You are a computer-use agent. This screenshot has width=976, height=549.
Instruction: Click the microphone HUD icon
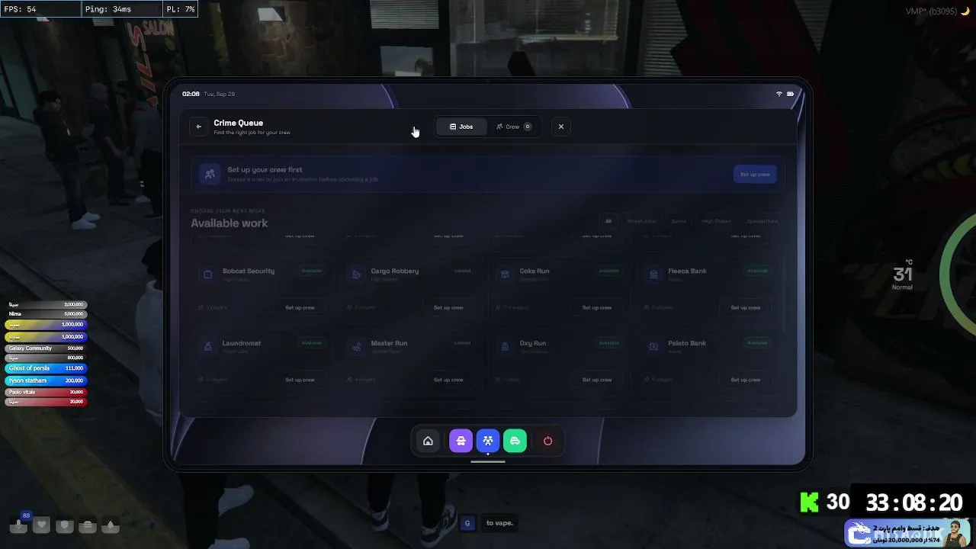pyautogui.click(x=18, y=525)
